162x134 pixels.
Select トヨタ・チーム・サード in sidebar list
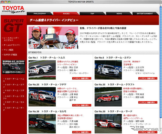[13, 109]
